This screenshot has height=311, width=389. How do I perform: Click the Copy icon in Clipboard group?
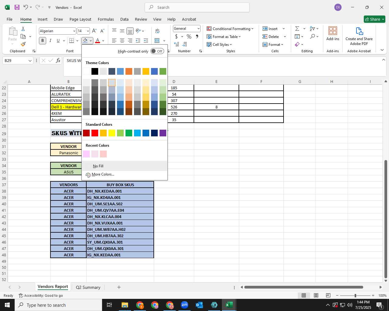tap(23, 36)
